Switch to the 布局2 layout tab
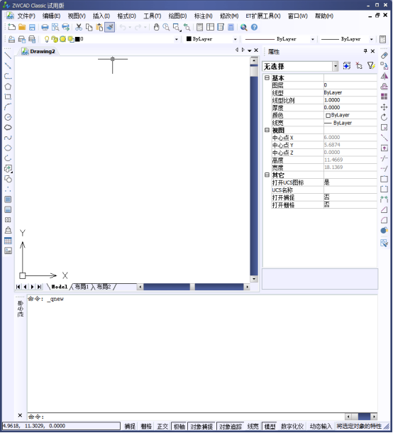The image size is (393, 433). click(104, 287)
